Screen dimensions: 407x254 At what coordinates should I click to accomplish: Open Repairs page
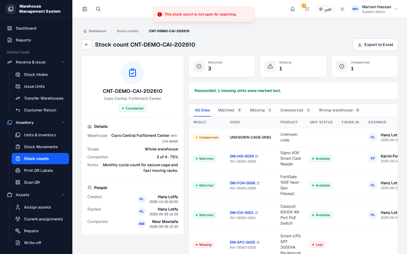pos(40,231)
